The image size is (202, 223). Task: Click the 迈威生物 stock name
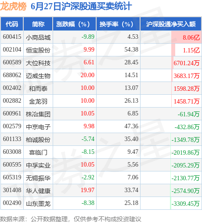(x=38, y=76)
